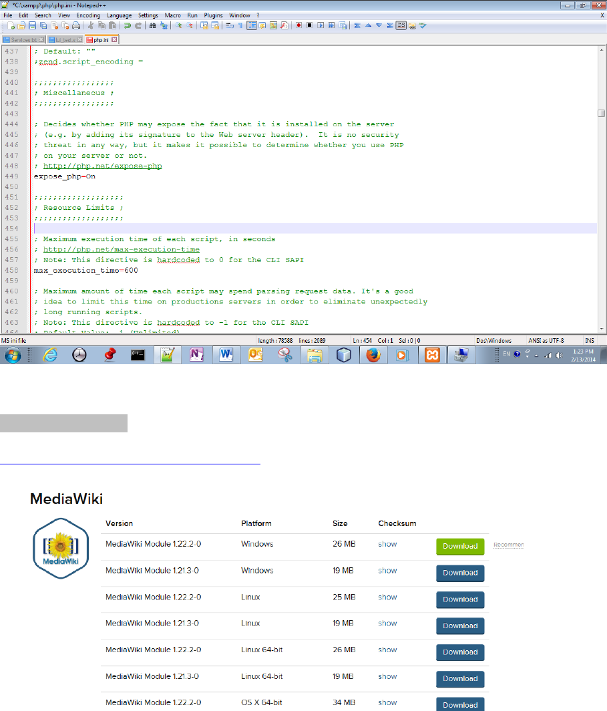
Task: Click the Paste toolbar icon
Action: (112, 25)
